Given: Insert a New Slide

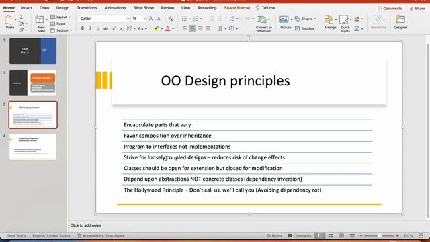Looking at the screenshot, I should click(x=40, y=24).
